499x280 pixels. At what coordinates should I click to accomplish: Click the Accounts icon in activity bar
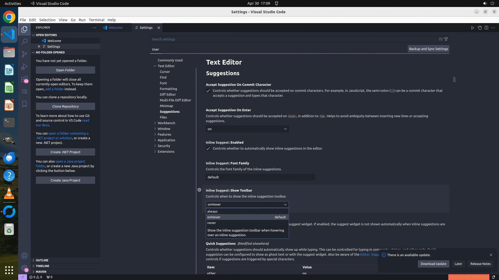(x=24, y=256)
